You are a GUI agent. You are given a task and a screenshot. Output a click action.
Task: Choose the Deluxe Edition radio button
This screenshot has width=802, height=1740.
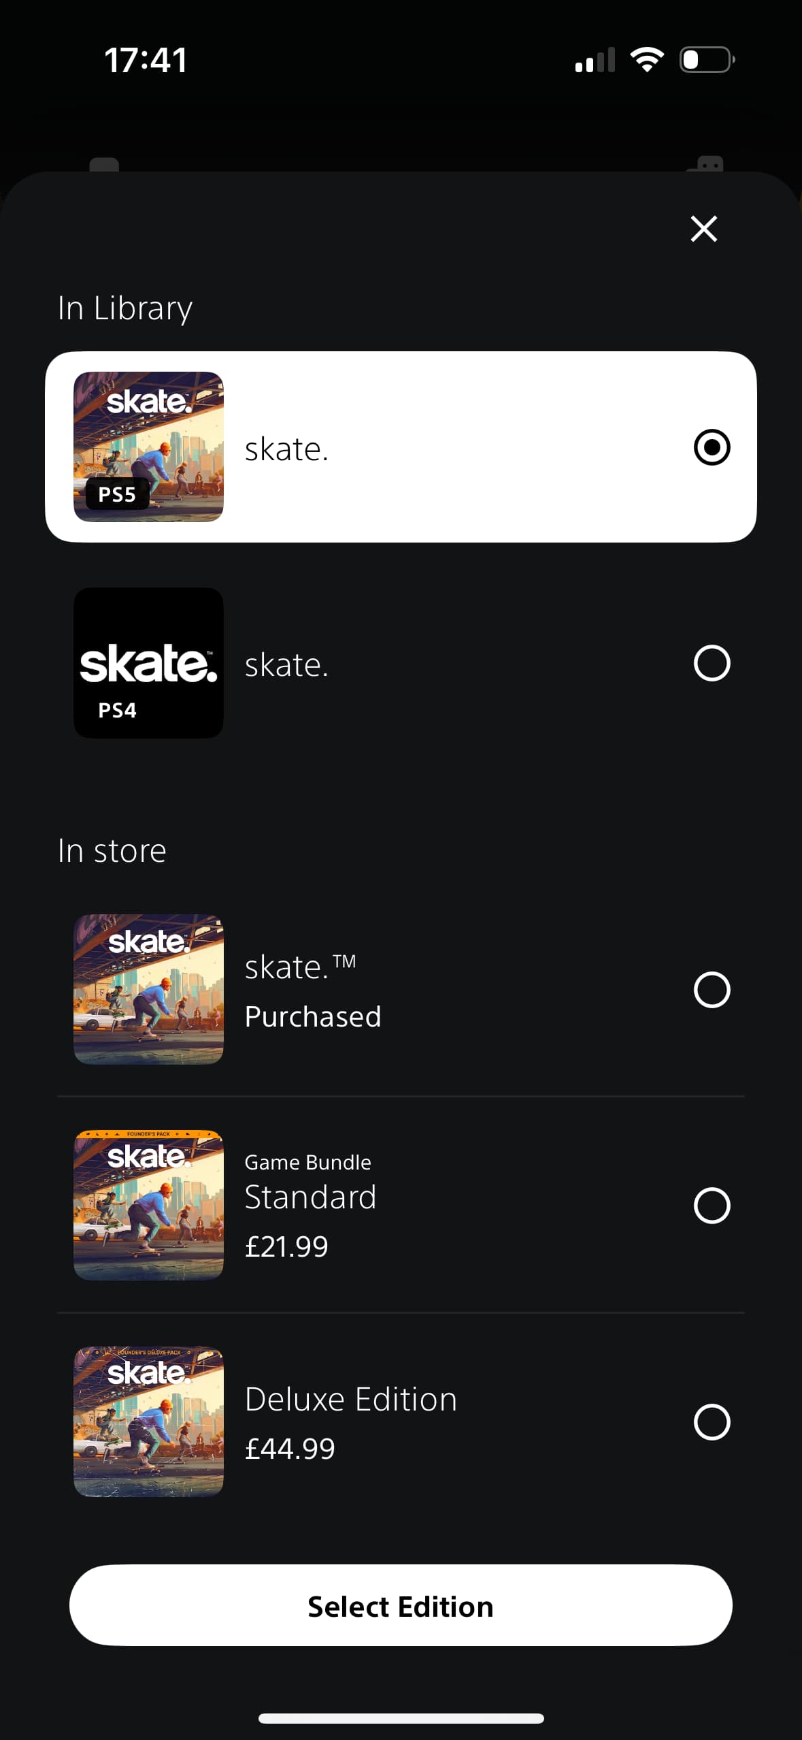click(x=712, y=1421)
